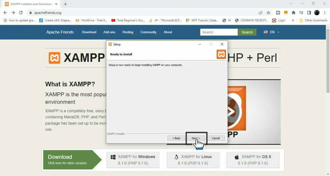This screenshot has height=176, width=330.
Task: Open the tab search chevron in title bar
Action: [291, 3]
